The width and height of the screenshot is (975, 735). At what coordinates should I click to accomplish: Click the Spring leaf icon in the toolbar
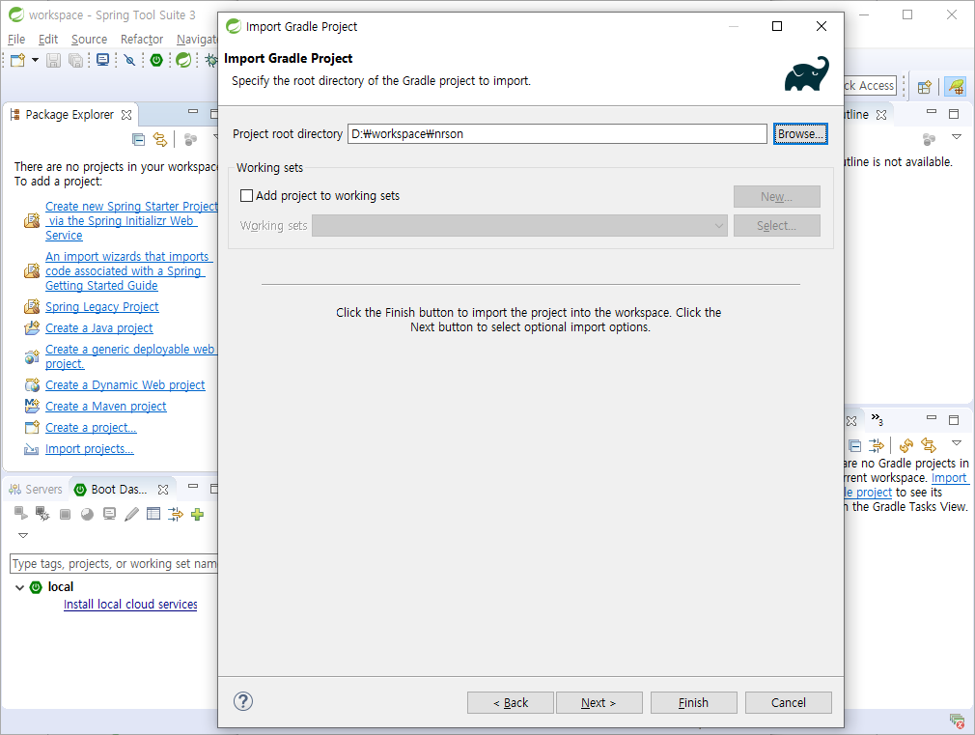tap(183, 60)
